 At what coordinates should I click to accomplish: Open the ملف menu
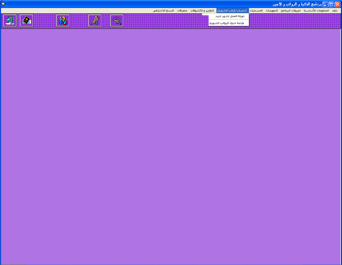click(335, 10)
